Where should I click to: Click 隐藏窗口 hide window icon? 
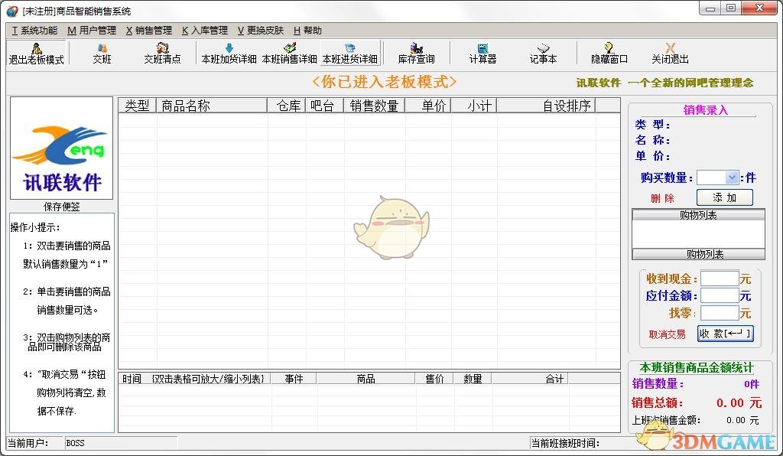point(609,54)
